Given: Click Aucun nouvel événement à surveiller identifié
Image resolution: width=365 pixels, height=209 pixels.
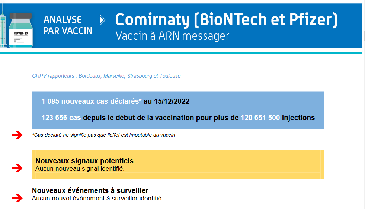Looking at the screenshot, I should pyautogui.click(x=97, y=198).
